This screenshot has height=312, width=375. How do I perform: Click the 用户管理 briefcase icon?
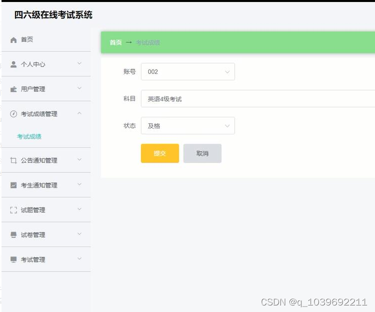(x=14, y=89)
